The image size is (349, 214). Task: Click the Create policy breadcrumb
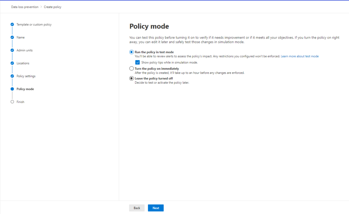tap(52, 7)
